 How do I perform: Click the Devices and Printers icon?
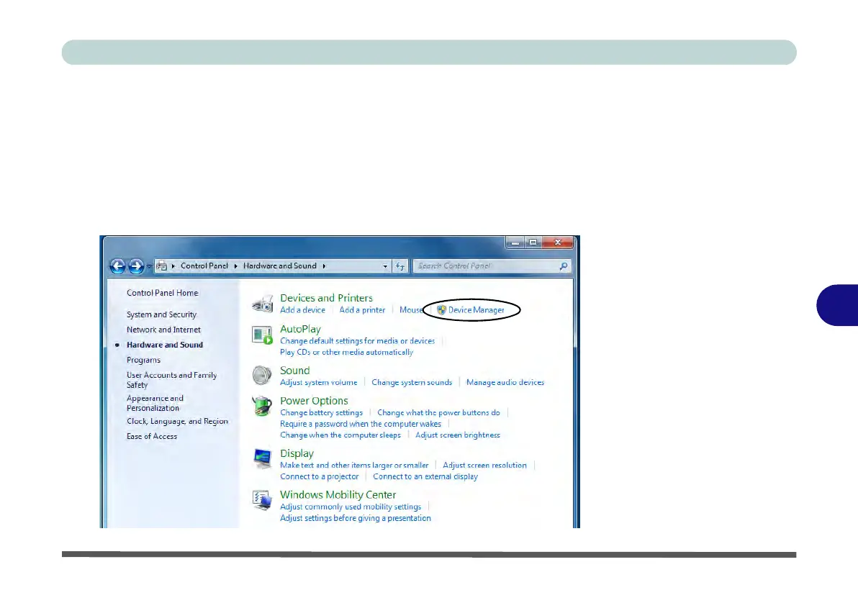pyautogui.click(x=263, y=303)
